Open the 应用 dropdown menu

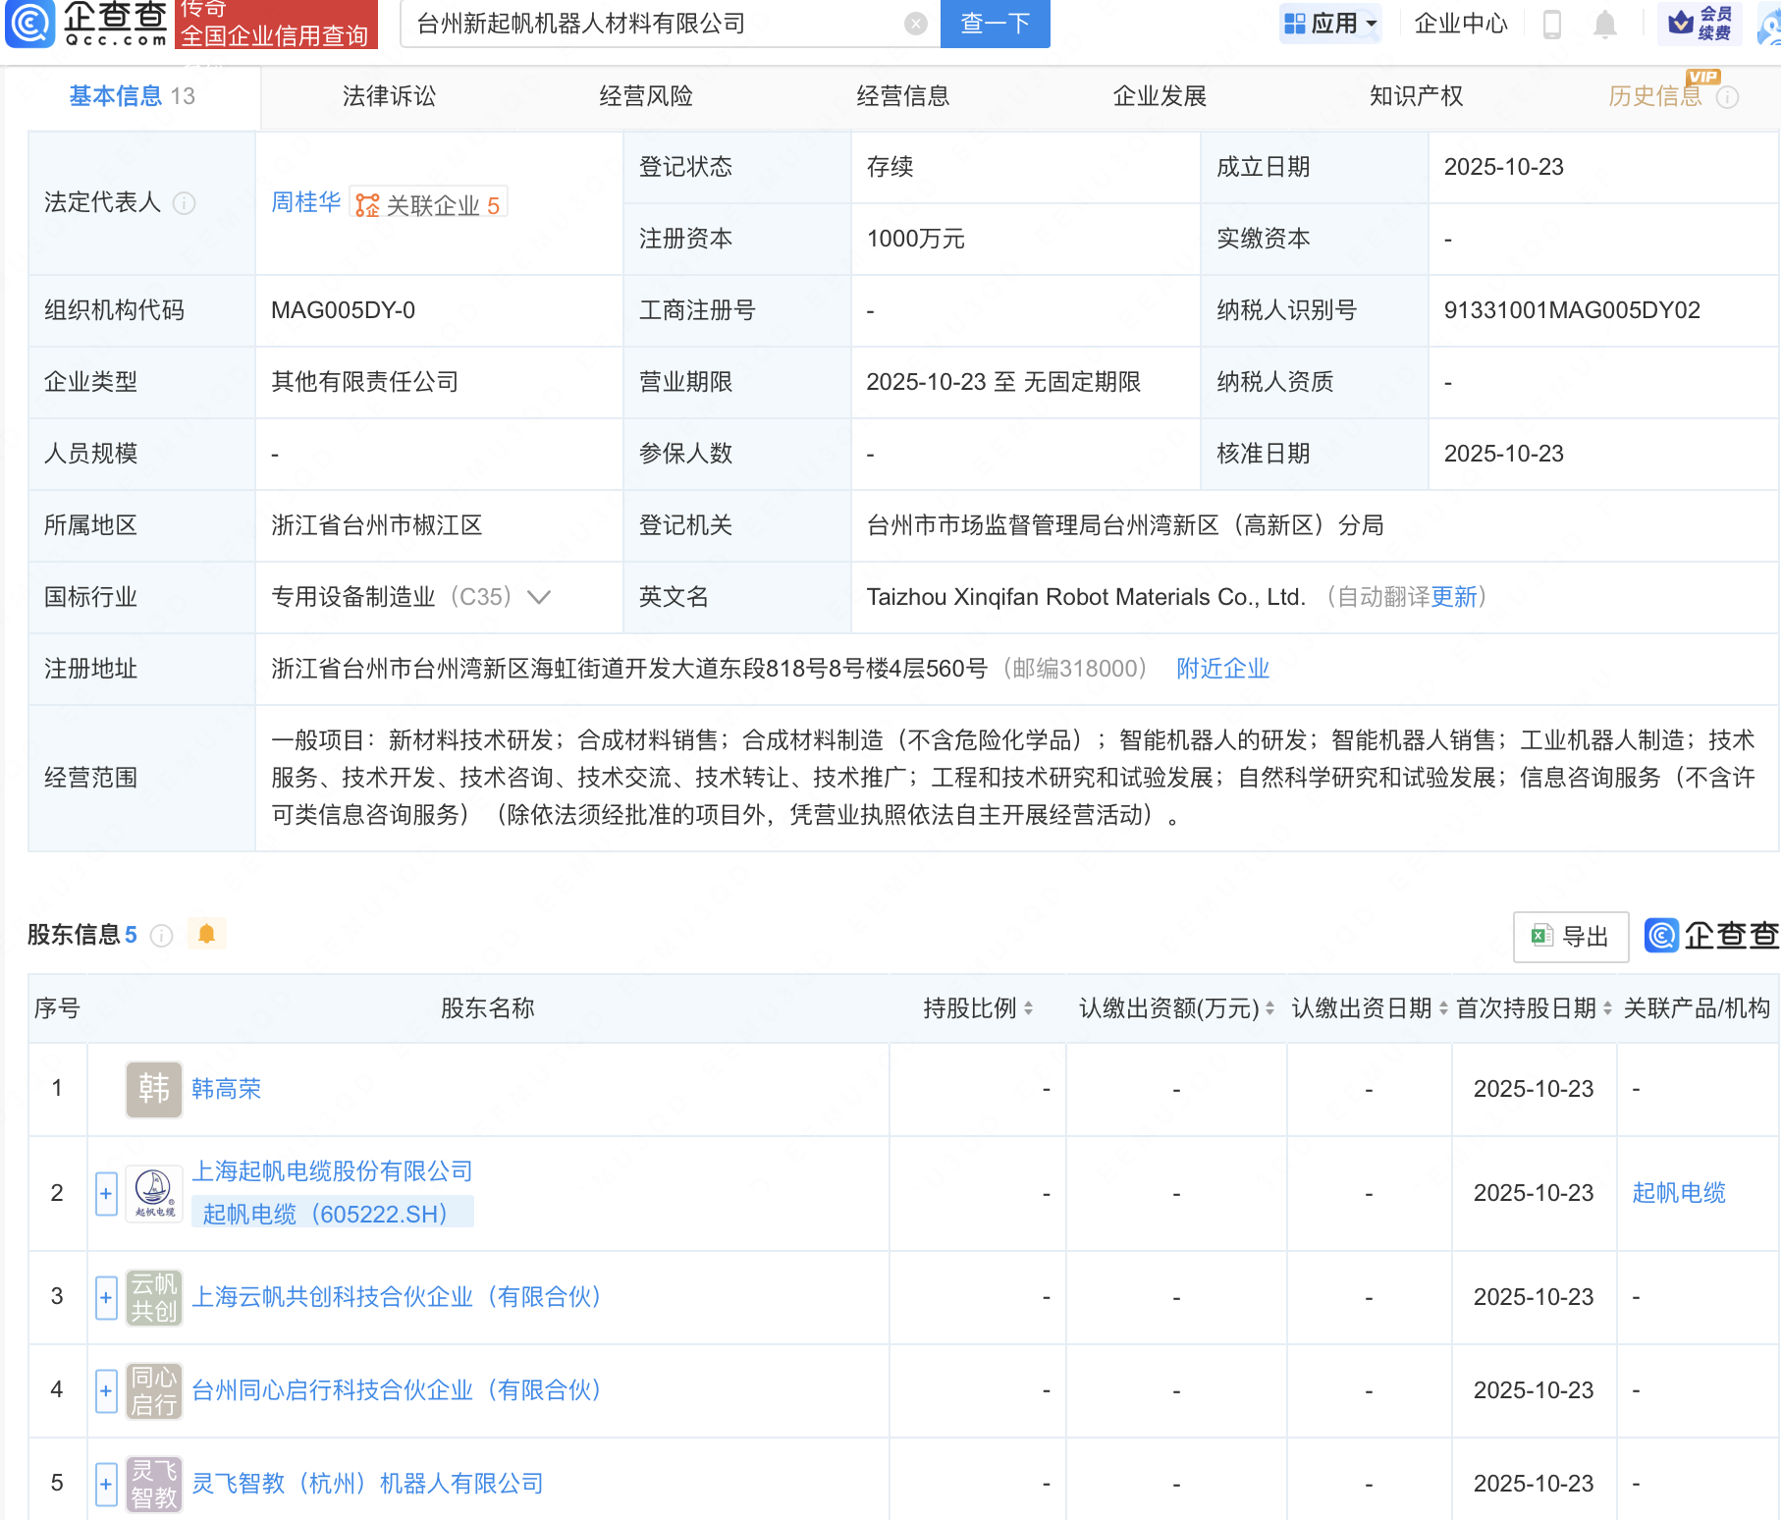pos(1330,24)
